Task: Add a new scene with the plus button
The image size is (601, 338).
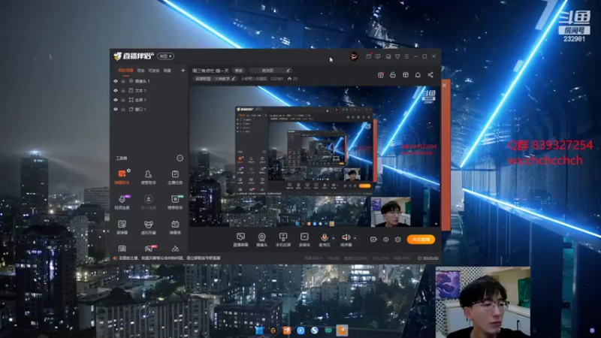Action: tap(183, 71)
